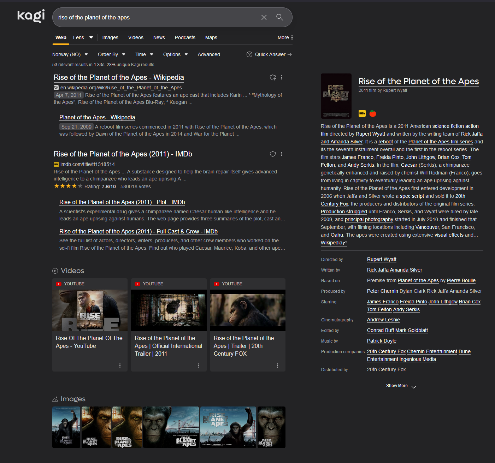Open the Order By dropdown

point(112,54)
